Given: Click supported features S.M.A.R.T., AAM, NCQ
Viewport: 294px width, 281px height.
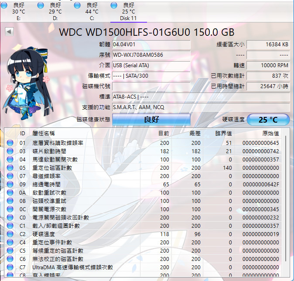Looking at the screenshot, I should [201, 107].
